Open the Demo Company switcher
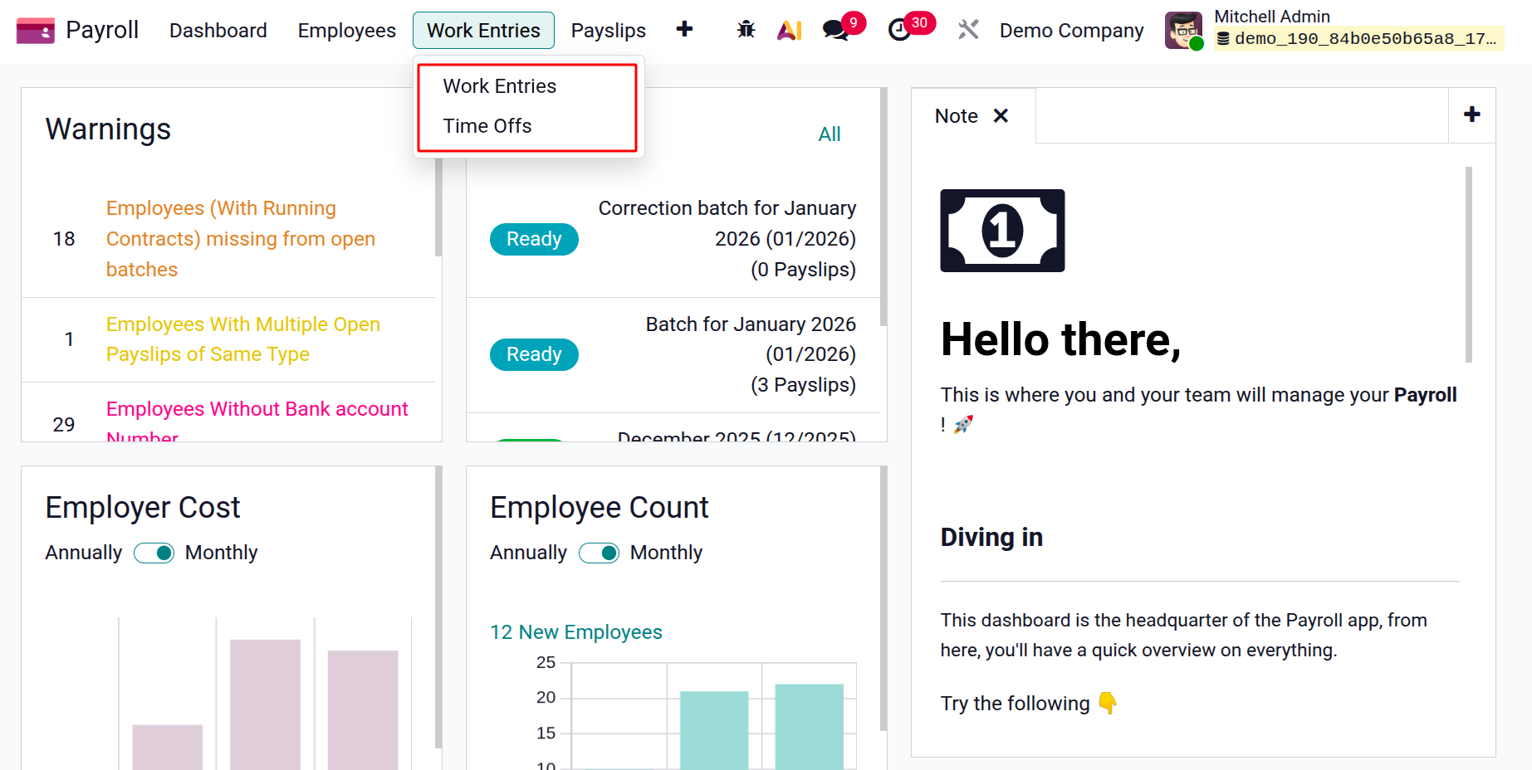This screenshot has height=770, width=1532. point(1071,31)
